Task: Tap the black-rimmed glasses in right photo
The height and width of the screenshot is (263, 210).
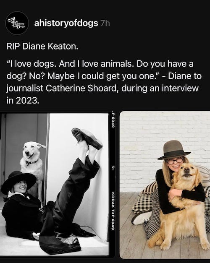Action: tap(175, 161)
